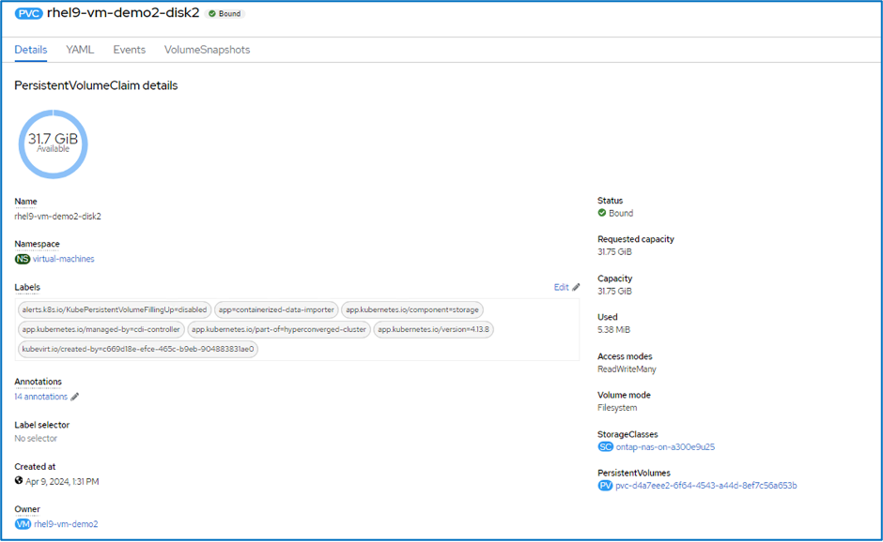Click the globe icon by Created at
This screenshot has width=883, height=542.
coord(19,481)
